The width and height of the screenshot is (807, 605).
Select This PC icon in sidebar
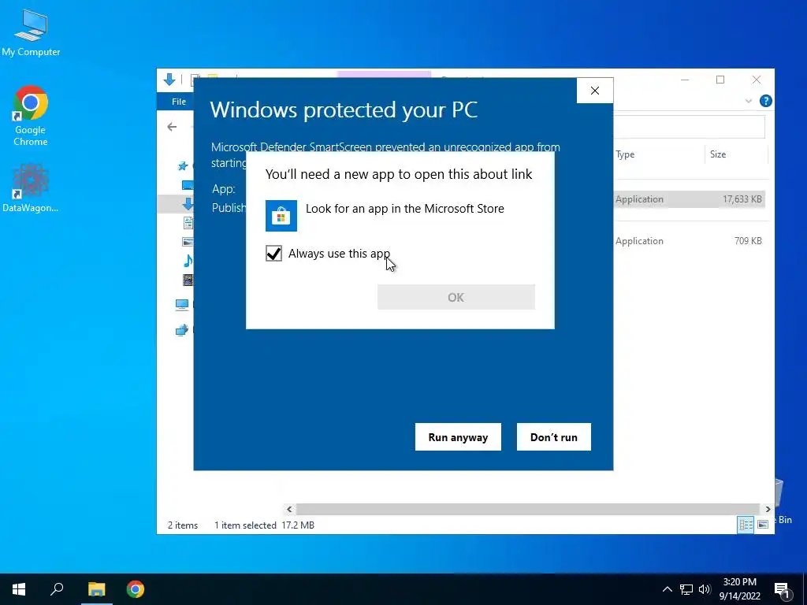(x=182, y=305)
